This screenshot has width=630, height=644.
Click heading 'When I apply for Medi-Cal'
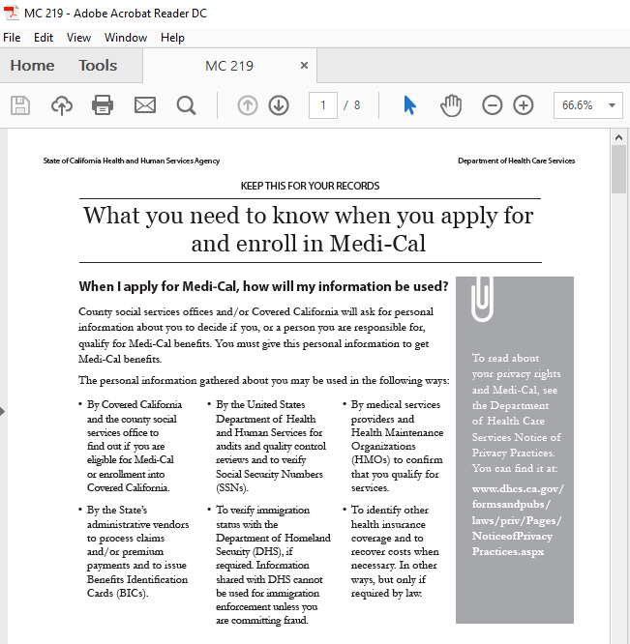263,286
